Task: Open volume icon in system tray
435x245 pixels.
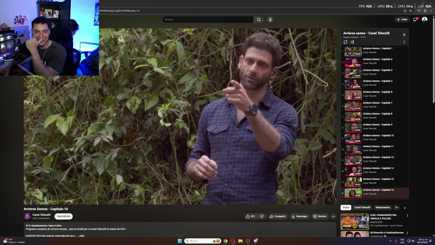Action: tap(413, 241)
